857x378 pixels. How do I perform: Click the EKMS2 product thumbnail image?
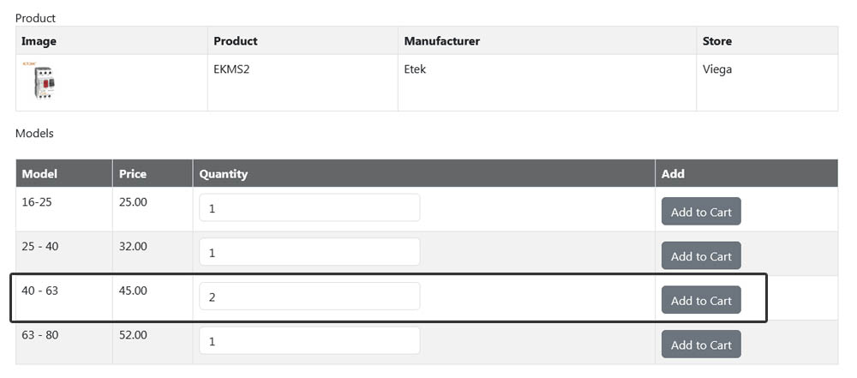pyautogui.click(x=43, y=81)
